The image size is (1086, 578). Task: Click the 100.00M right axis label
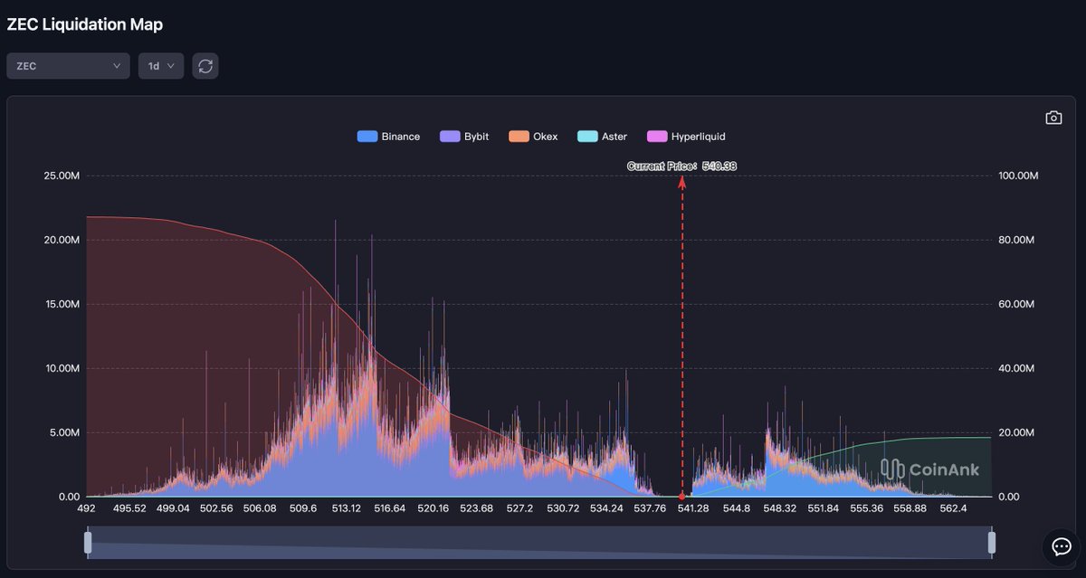tap(1019, 175)
